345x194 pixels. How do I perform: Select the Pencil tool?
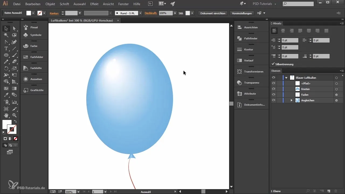coord(6,62)
